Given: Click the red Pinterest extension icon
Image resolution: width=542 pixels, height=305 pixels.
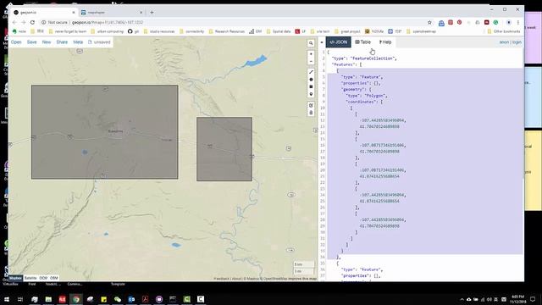Looking at the screenshot, I should click(x=459, y=22).
